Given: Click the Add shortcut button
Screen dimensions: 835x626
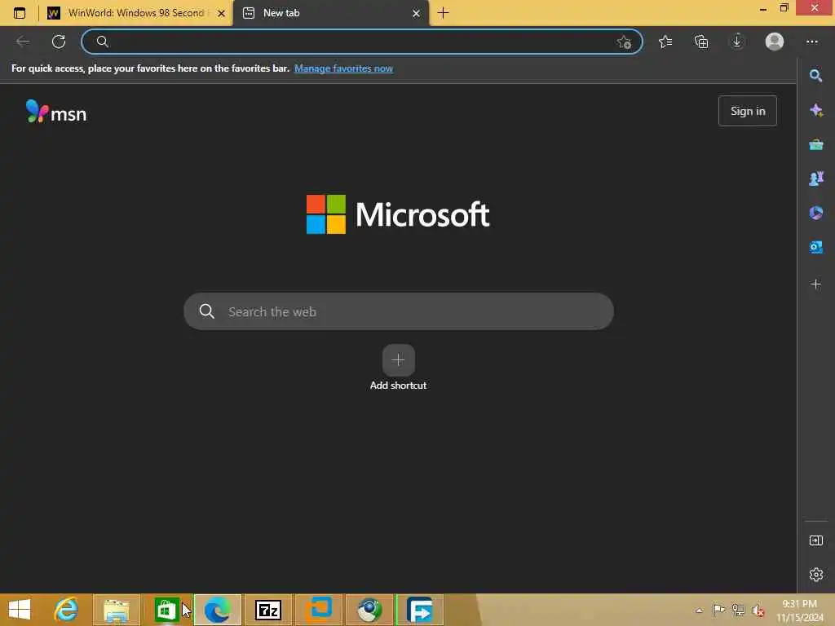Looking at the screenshot, I should [398, 368].
